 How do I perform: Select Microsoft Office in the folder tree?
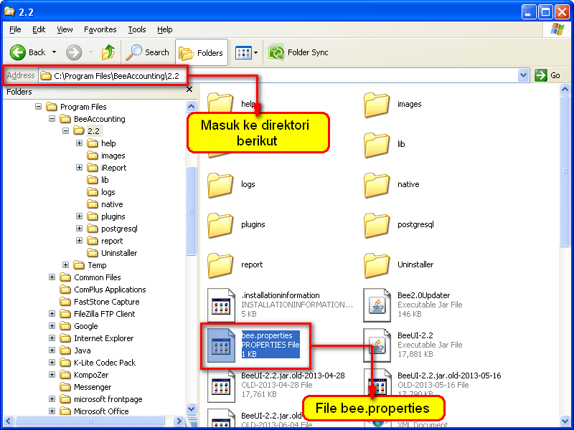point(94,411)
